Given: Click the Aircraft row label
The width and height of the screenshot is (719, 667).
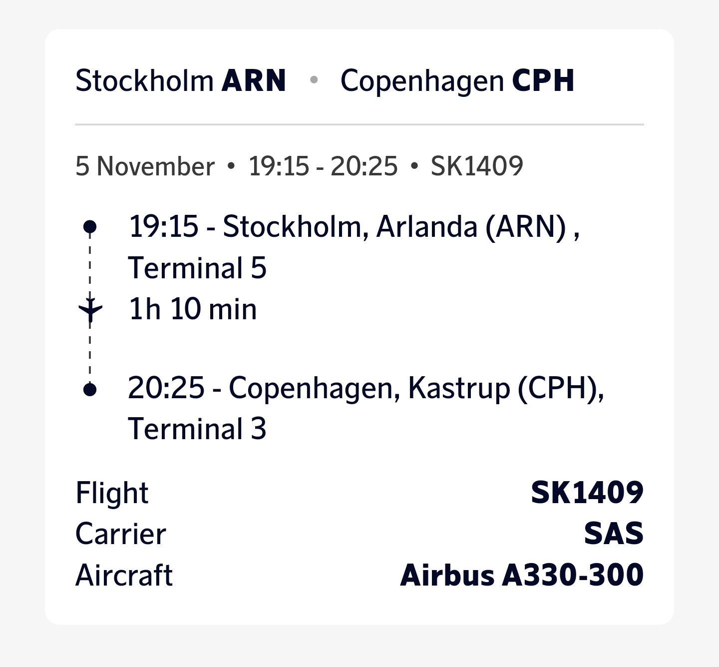Looking at the screenshot, I should 124,575.
